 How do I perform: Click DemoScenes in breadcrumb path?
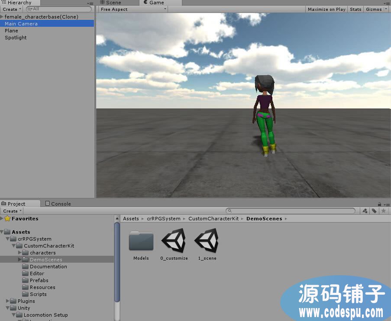[264, 219]
